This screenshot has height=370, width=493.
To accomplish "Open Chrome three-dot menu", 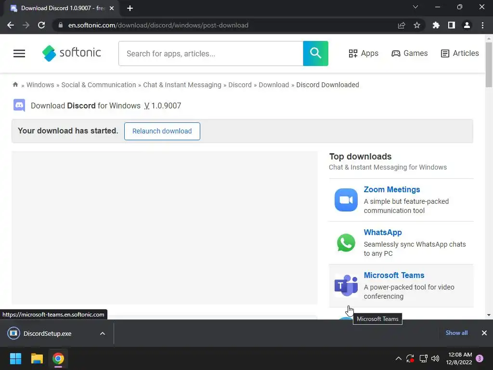I will (482, 25).
